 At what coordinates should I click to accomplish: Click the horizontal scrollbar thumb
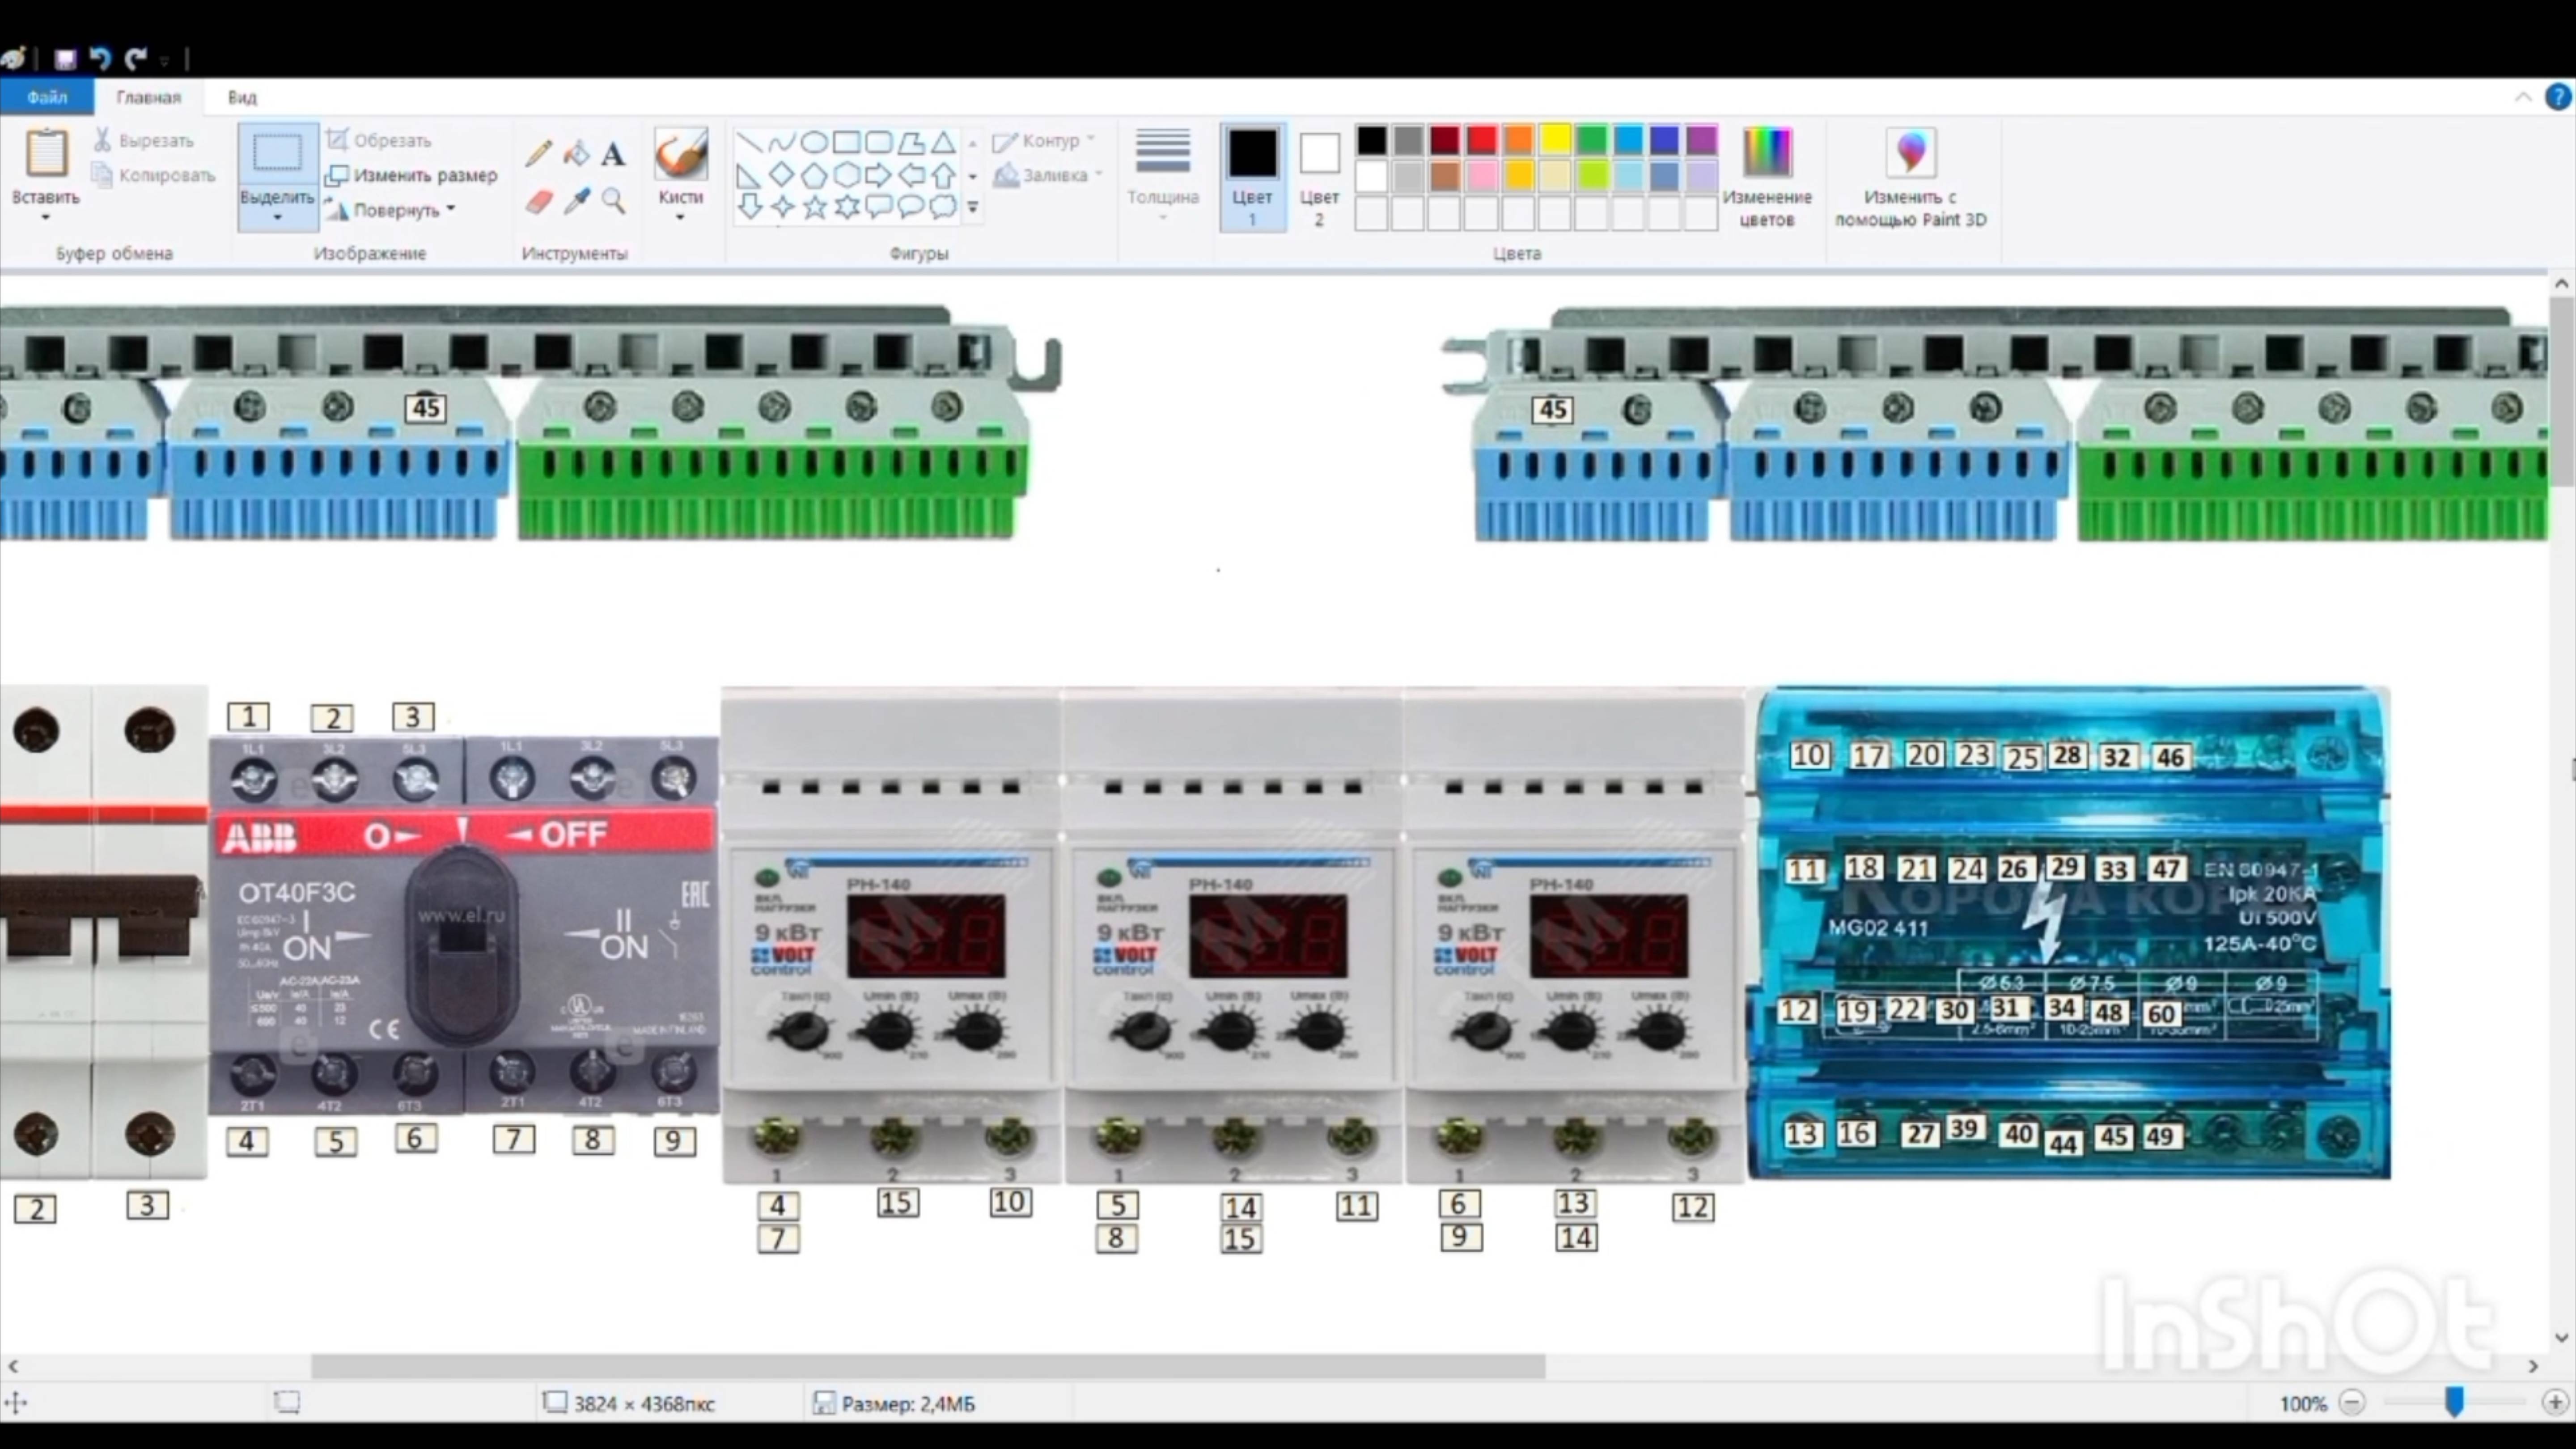pyautogui.click(x=928, y=1365)
